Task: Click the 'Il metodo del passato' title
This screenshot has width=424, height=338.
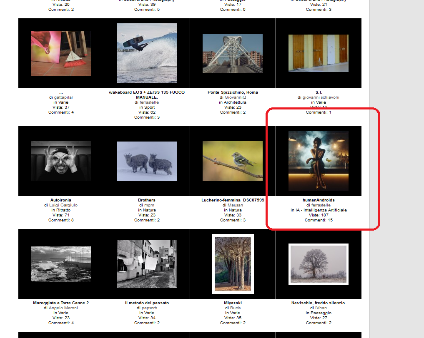Action: [x=147, y=303]
